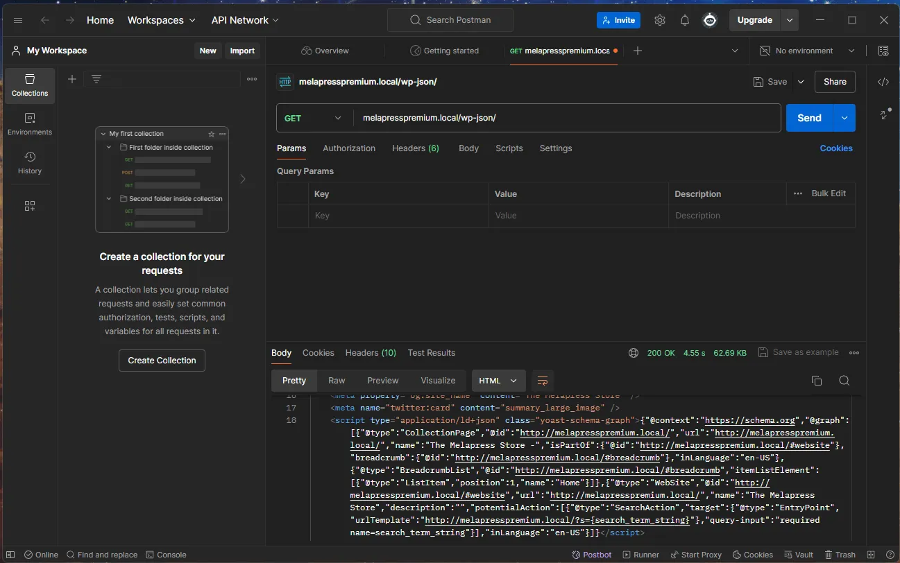Image resolution: width=900 pixels, height=563 pixels.
Task: Change the HTML response format dropdown
Action: click(x=498, y=381)
